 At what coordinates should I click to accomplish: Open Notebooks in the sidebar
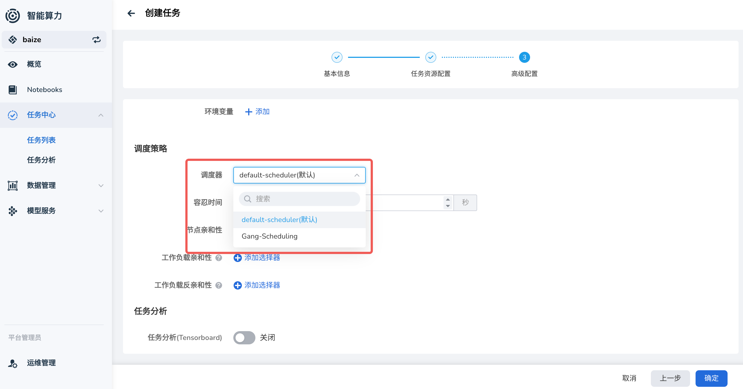[x=44, y=90]
